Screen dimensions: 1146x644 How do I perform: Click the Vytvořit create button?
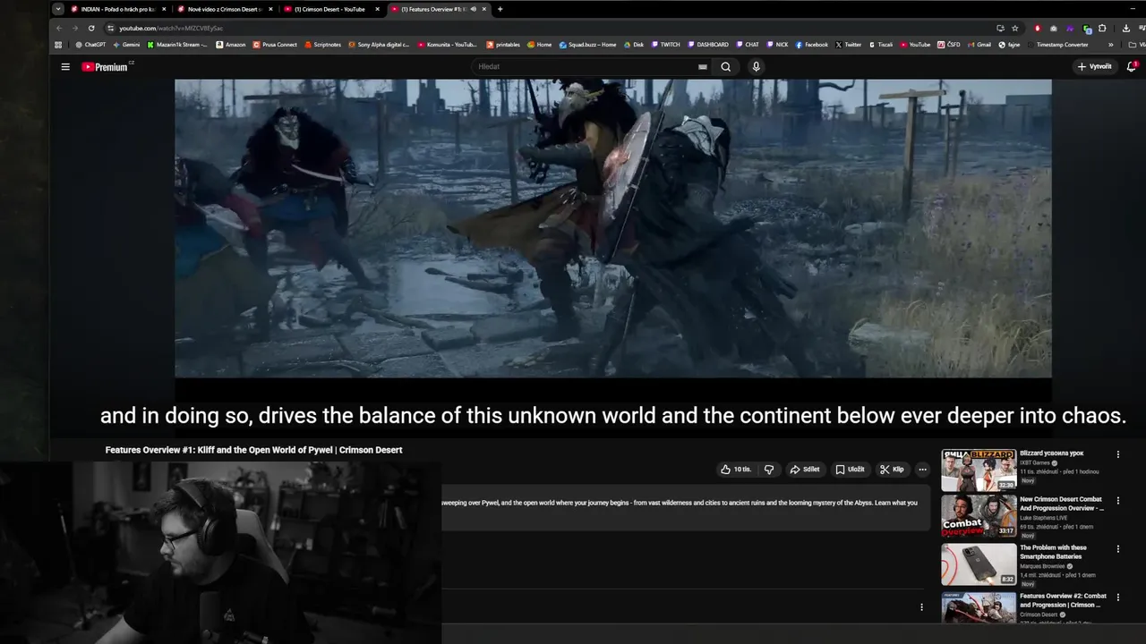click(1094, 67)
